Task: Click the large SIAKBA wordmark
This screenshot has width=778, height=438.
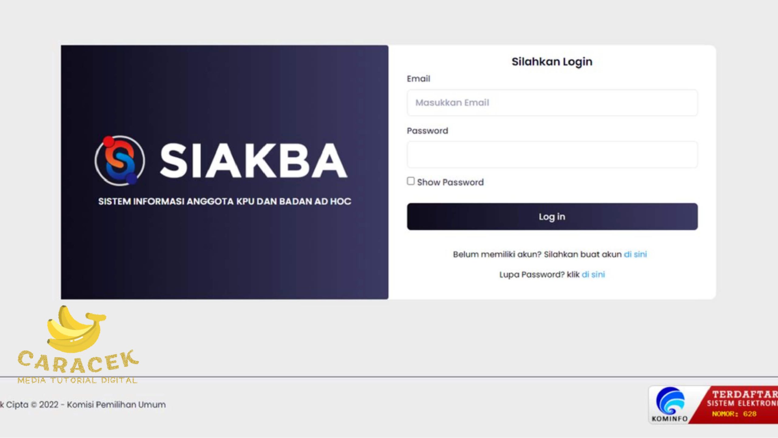Action: coord(253,160)
